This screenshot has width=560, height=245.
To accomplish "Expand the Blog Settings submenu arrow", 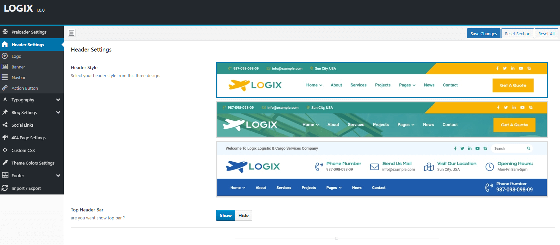I will (58, 112).
